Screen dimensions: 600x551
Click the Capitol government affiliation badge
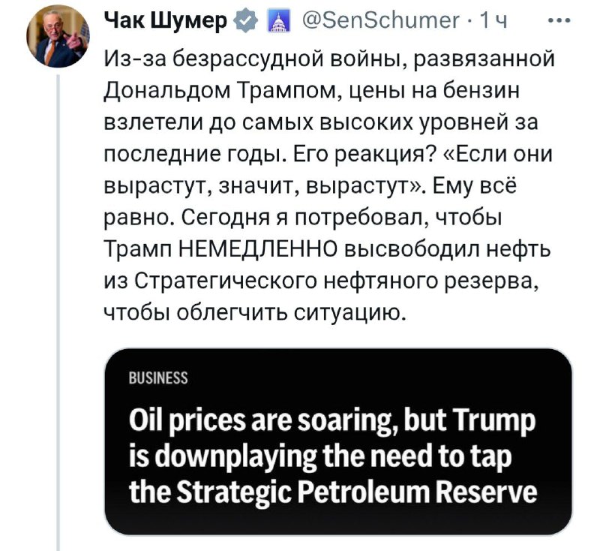point(278,22)
